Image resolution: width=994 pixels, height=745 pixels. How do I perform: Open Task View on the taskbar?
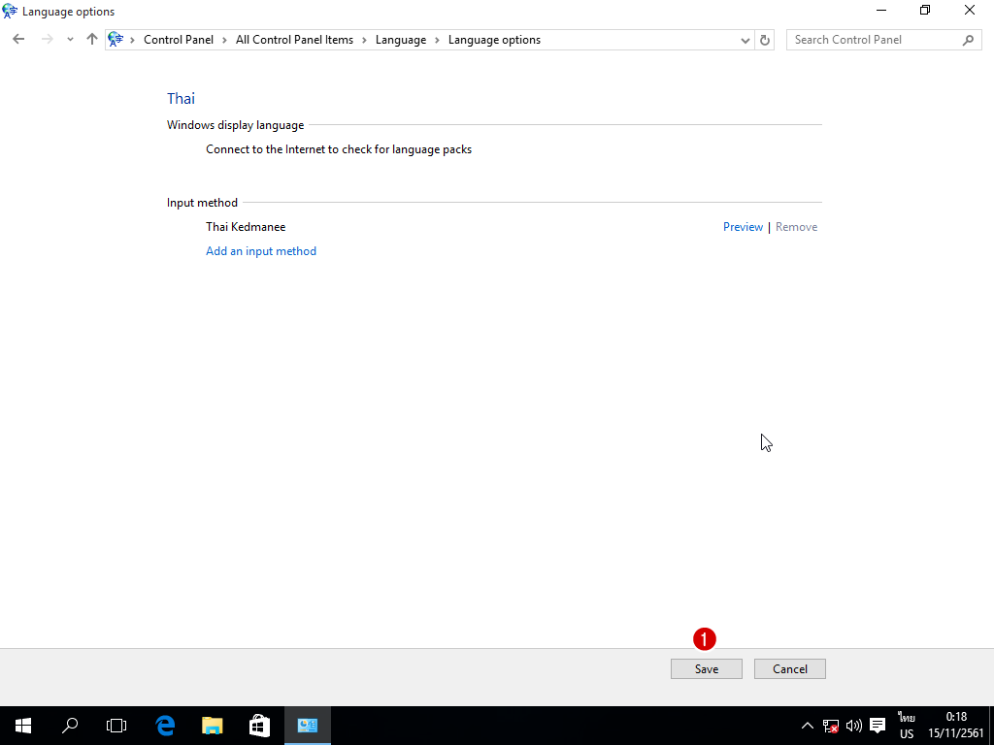(116, 725)
